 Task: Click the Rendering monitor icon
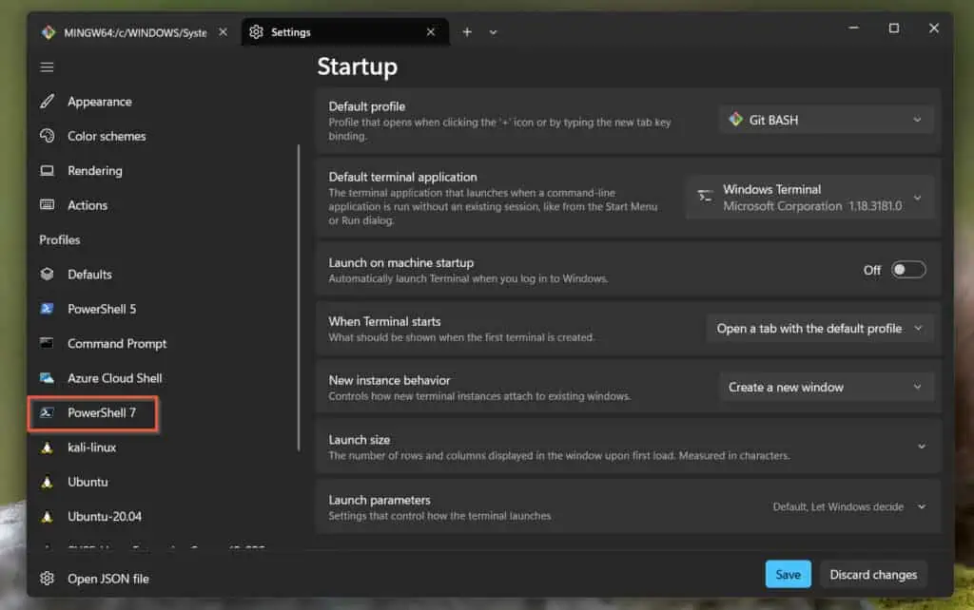point(48,170)
